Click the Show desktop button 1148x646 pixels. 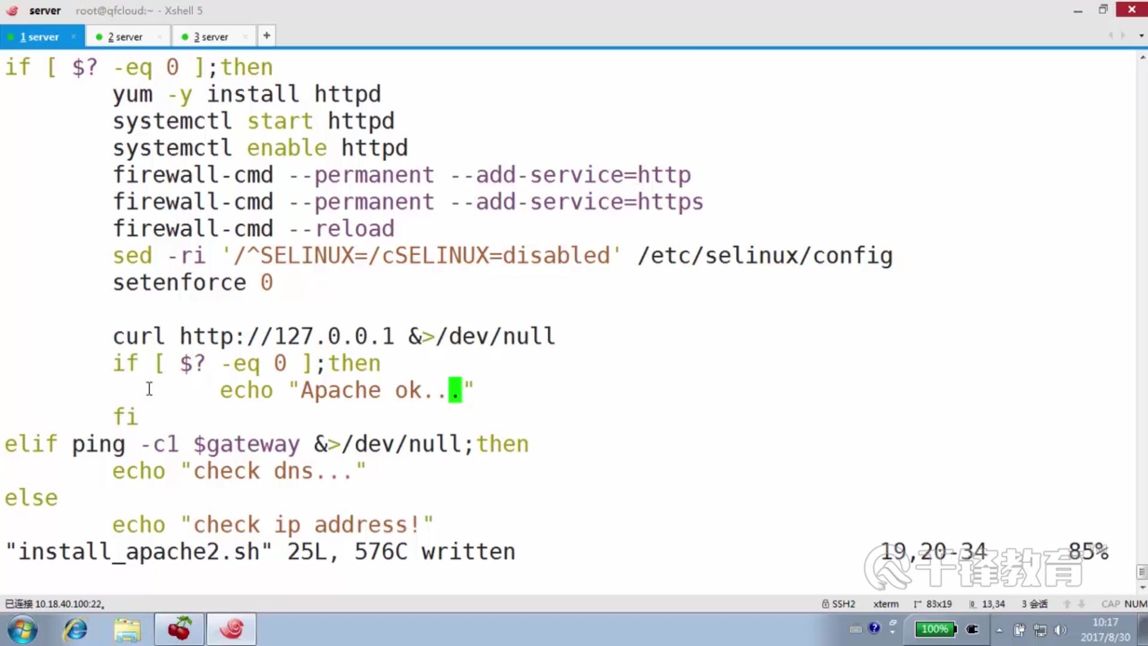[1143, 630]
